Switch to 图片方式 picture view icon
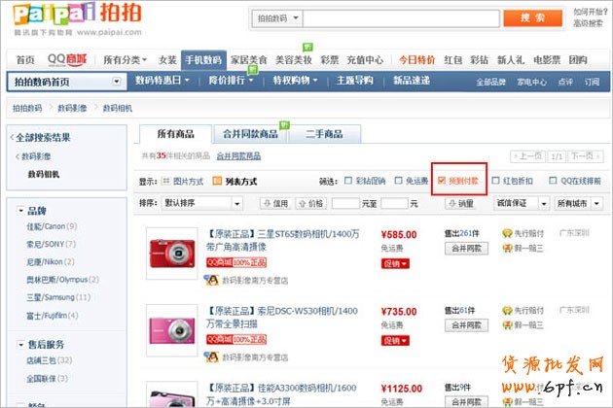 tap(165, 182)
